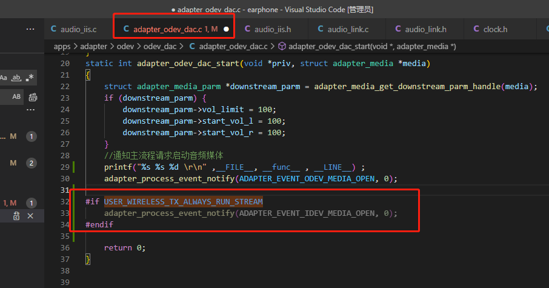This screenshot has height=288, width=549.
Task: Switch to the audio_iis.c tab
Action: (78, 30)
